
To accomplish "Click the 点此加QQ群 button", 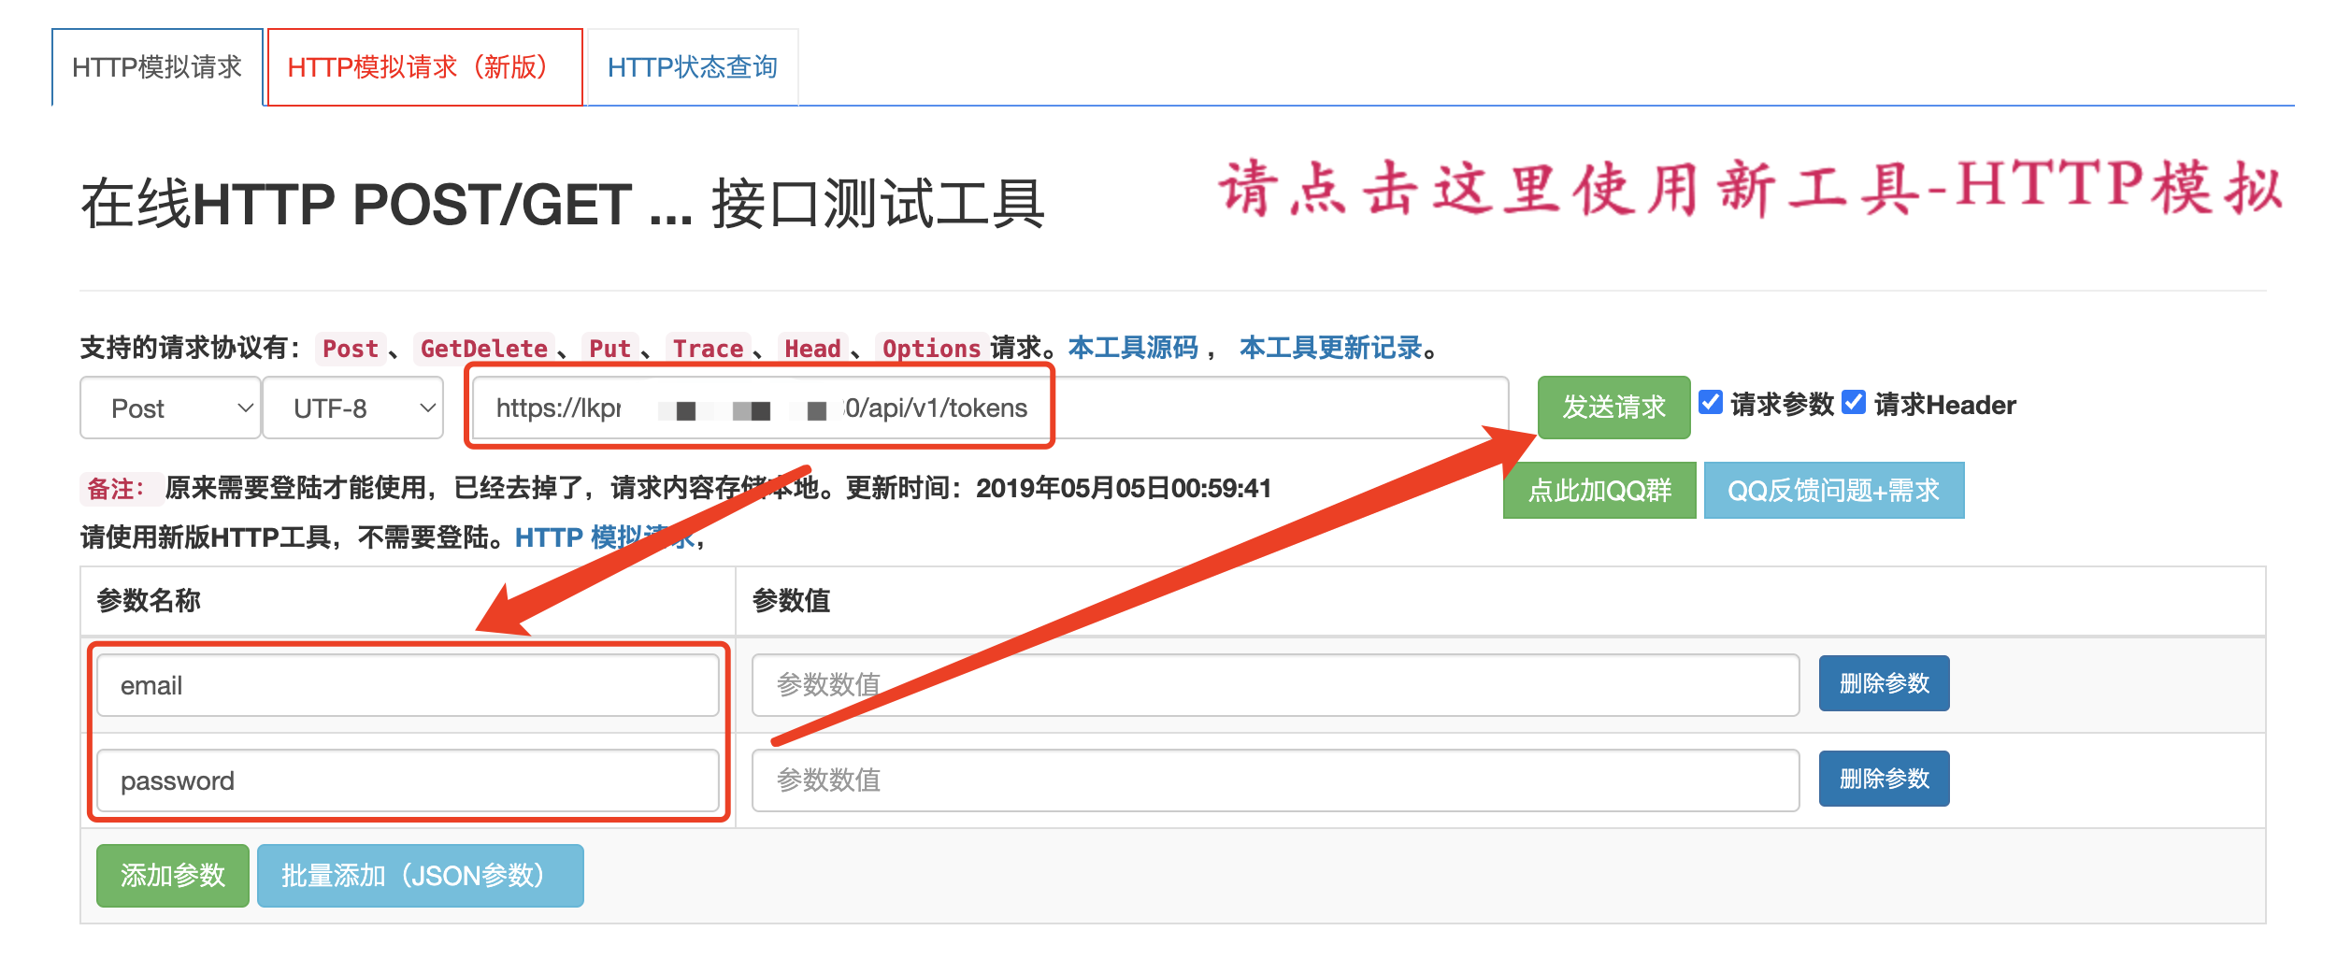I will (x=1599, y=491).
